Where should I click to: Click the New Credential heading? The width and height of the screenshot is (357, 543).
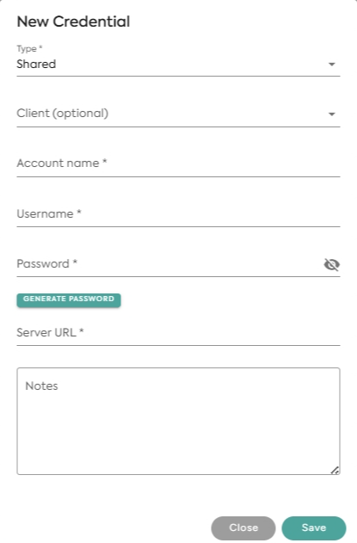[73, 22]
